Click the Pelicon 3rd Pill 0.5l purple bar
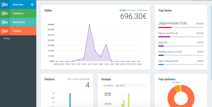The height and width of the screenshot is (107, 212). coord(164,37)
